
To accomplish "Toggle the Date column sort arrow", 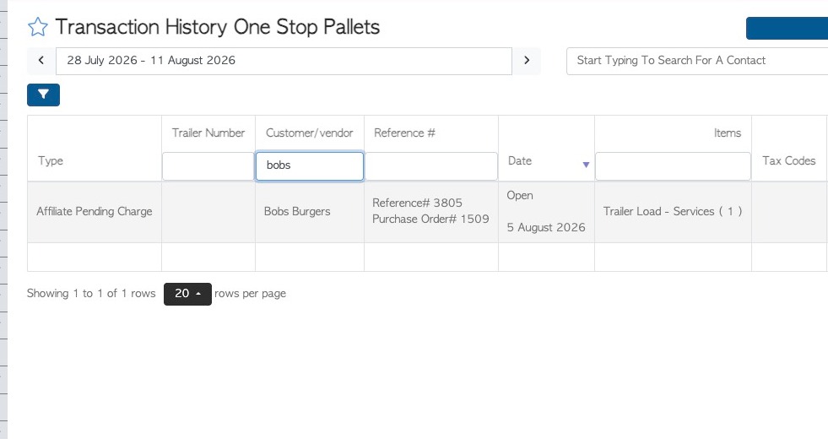I will click(586, 165).
